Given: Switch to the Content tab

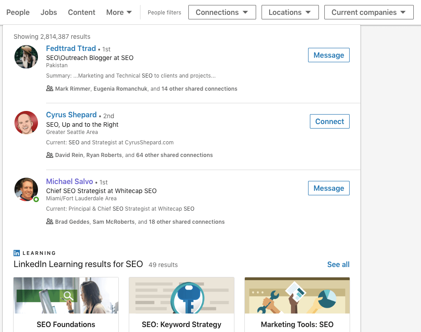Looking at the screenshot, I should point(81,12).
